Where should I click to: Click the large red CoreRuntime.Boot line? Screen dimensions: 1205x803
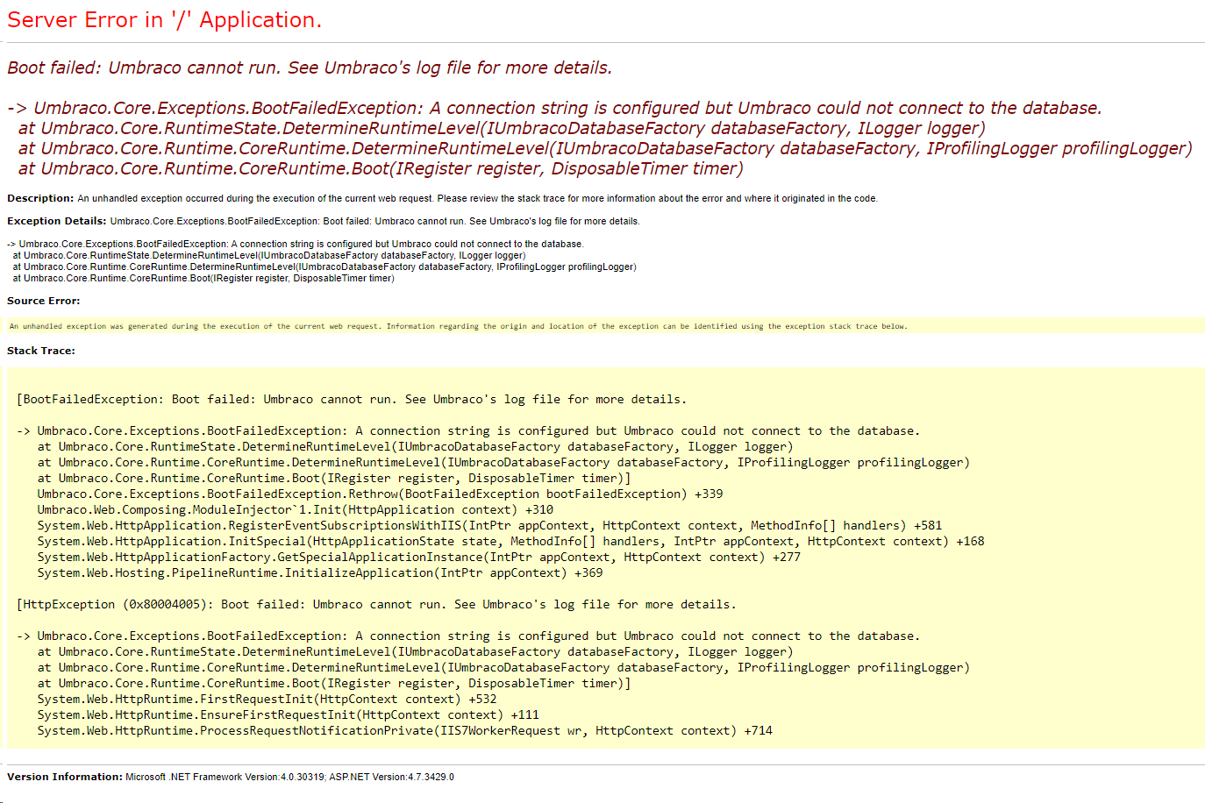(380, 168)
